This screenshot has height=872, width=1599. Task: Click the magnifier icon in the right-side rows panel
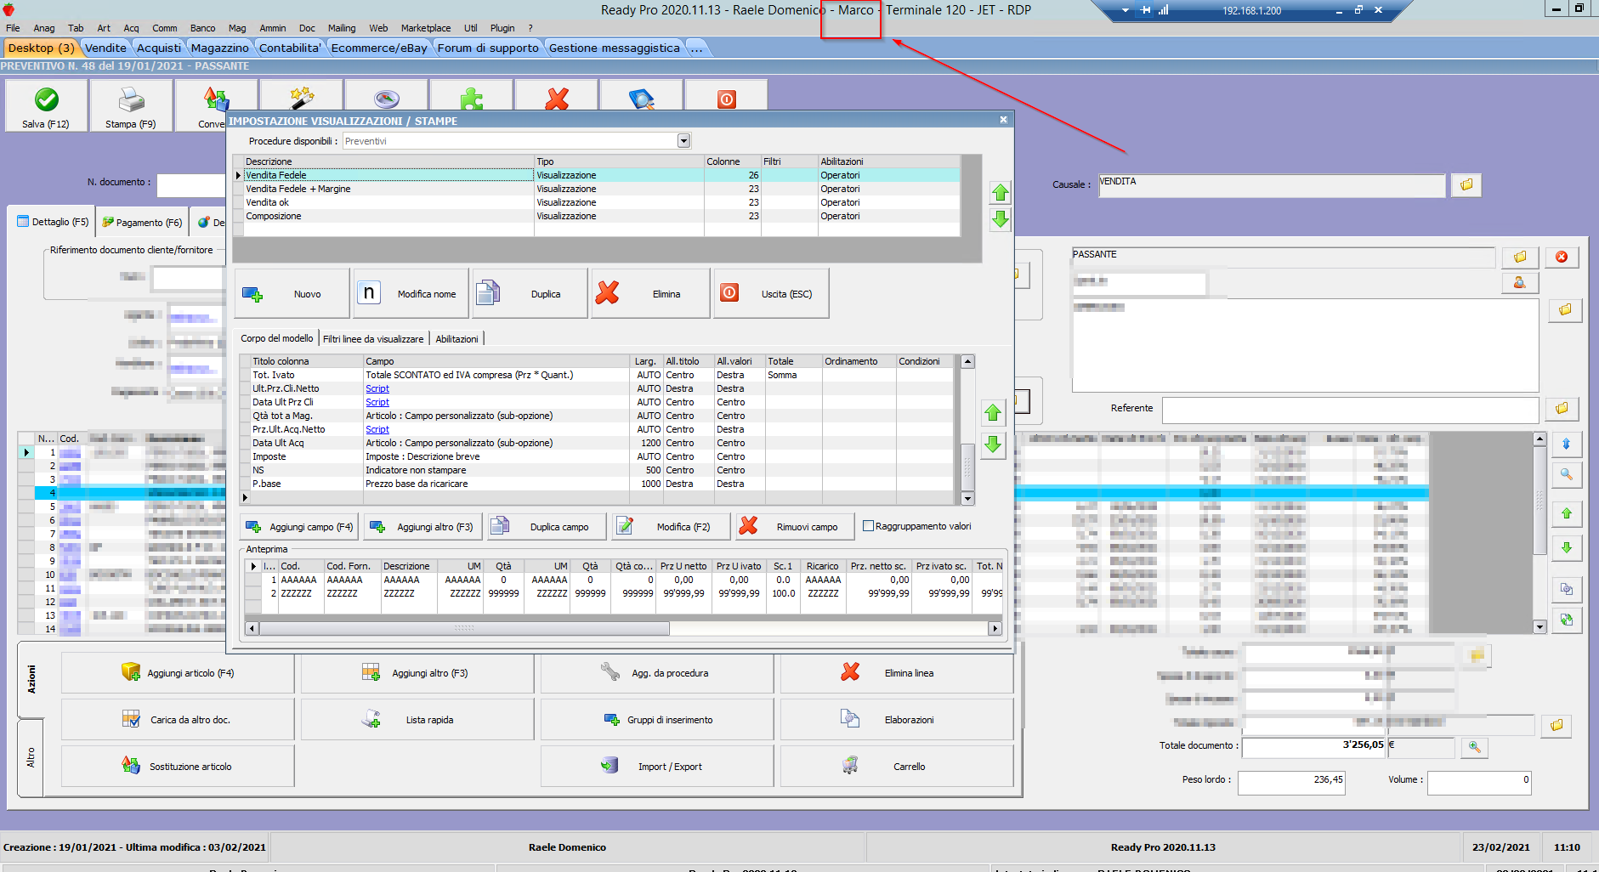click(x=1566, y=475)
